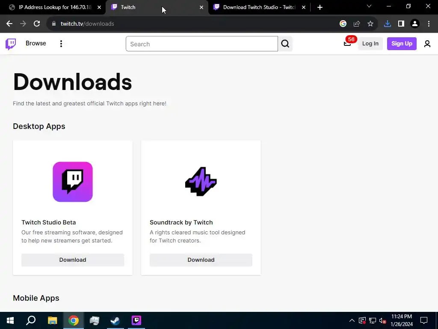Image resolution: width=438 pixels, height=329 pixels.
Task: Open a new browser tab
Action: (x=320, y=7)
